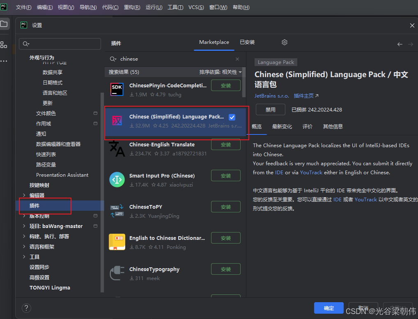Click the Chinese-English Translate plugin icon
Screen dimensions: 418x319
[x=117, y=148]
